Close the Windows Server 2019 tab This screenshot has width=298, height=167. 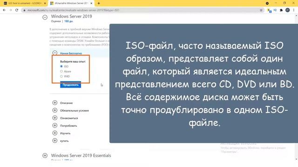91,3
